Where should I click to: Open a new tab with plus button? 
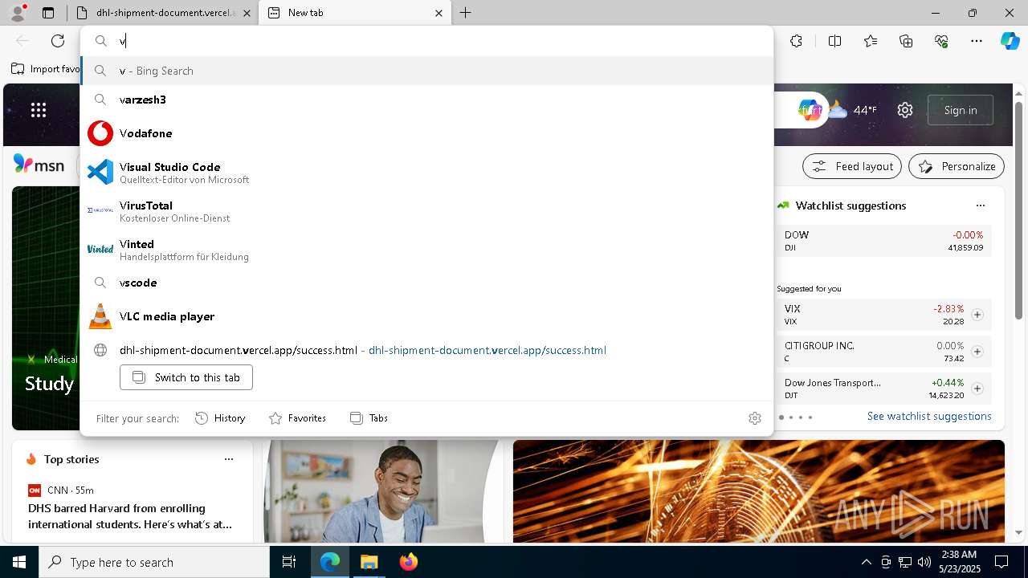pos(466,13)
